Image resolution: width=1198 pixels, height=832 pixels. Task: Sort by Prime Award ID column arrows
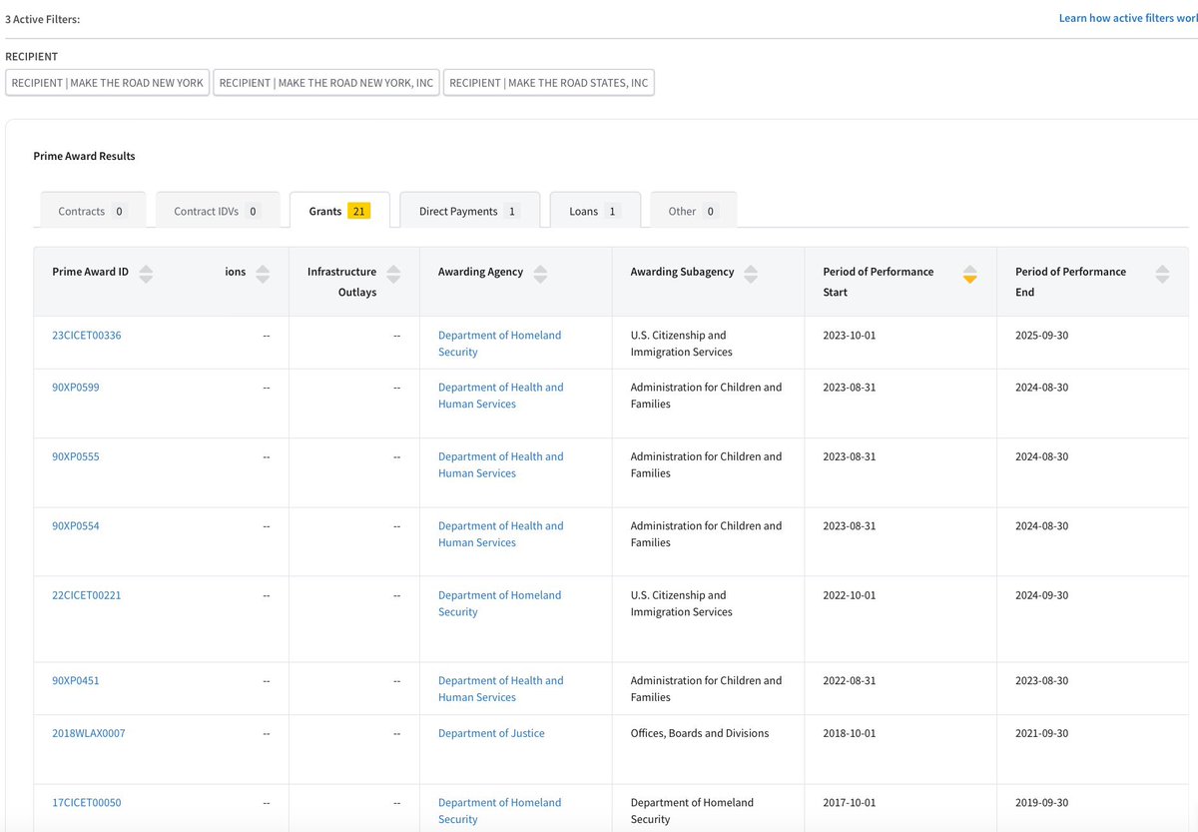(146, 273)
